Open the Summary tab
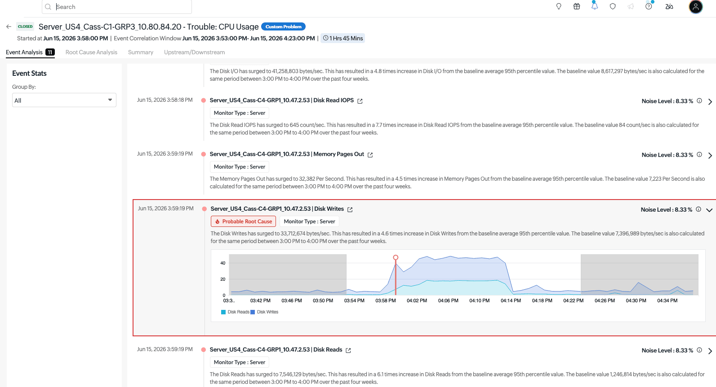 coord(141,52)
